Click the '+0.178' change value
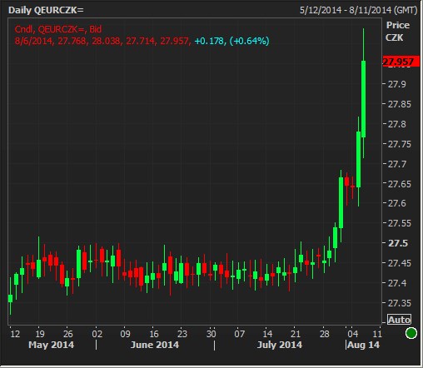The width and height of the screenshot is (423, 368). [210, 41]
